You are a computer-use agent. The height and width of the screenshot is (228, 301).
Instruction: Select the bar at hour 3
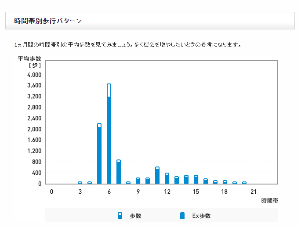coord(80,183)
